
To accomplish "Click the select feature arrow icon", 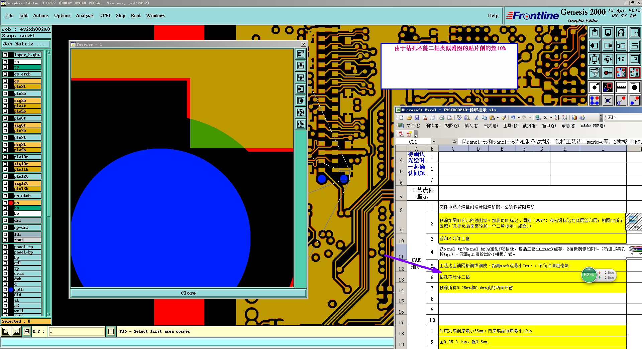I will (595, 87).
